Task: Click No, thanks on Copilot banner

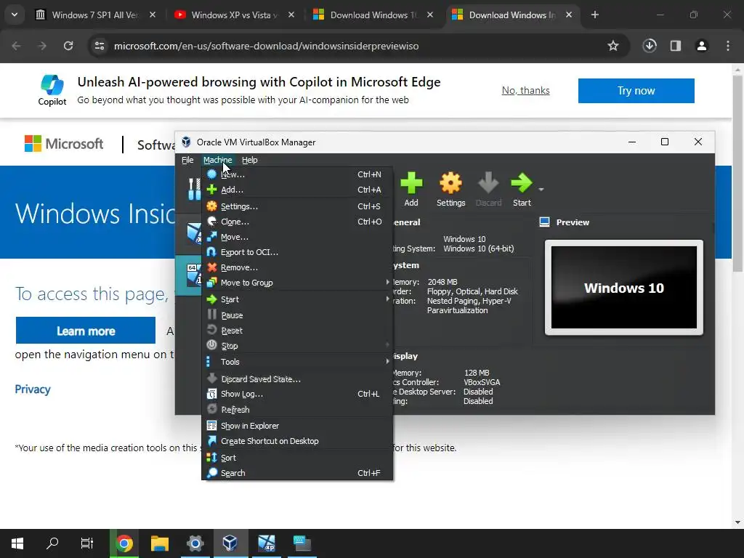Action: tap(526, 91)
